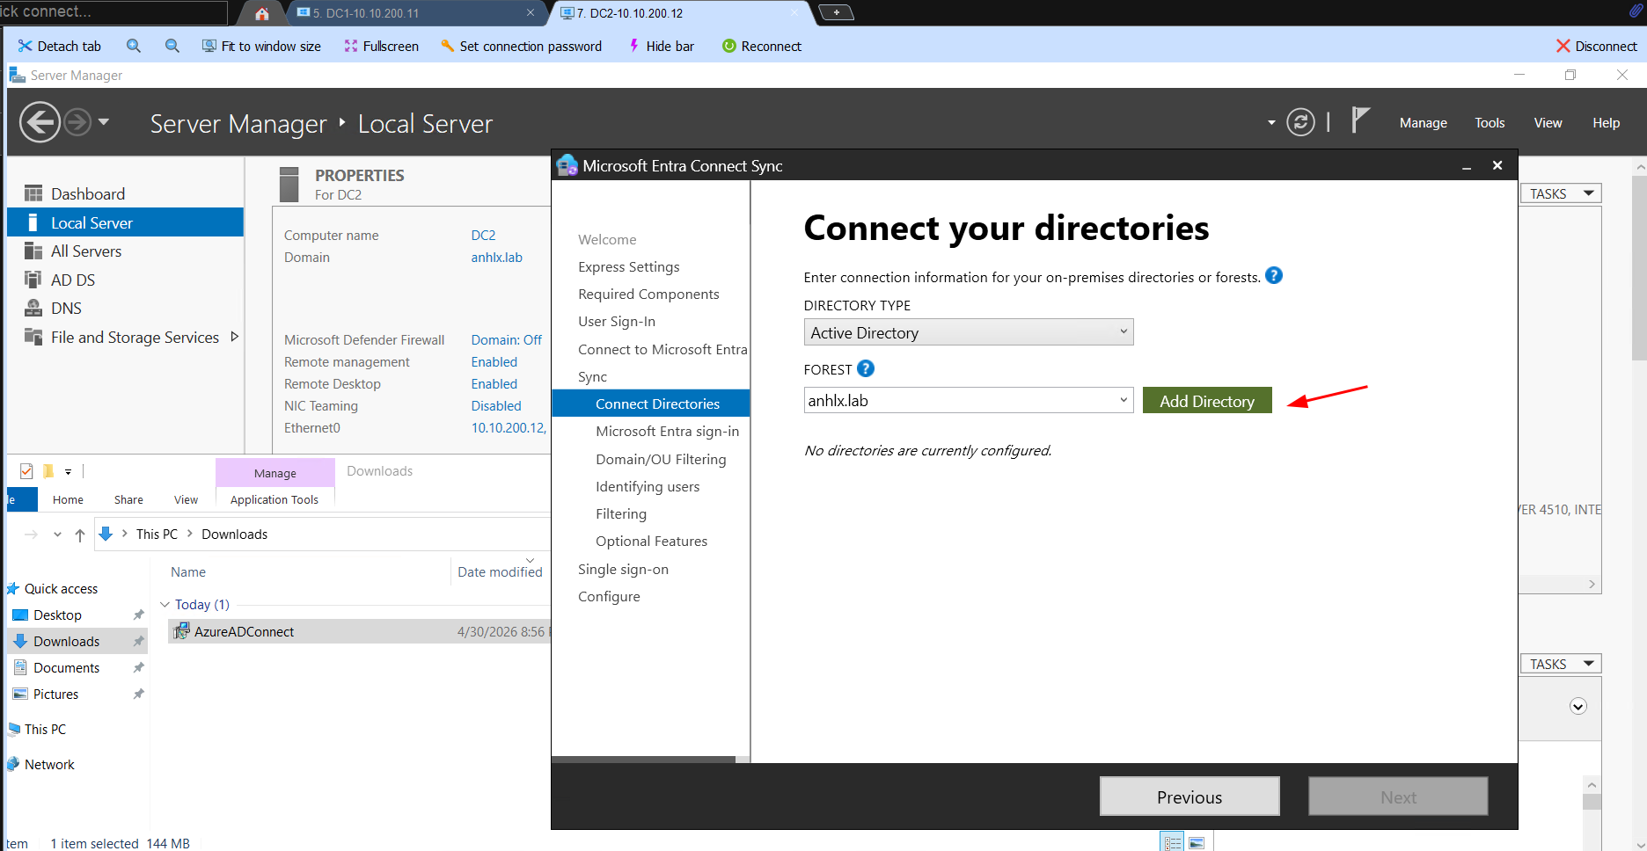This screenshot has height=851, width=1647.
Task: Collapse the Today (1) group
Action: pyautogui.click(x=165, y=605)
